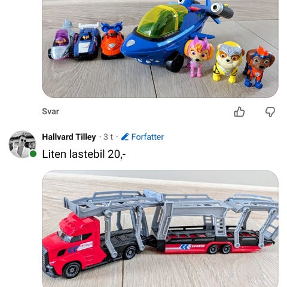
Task: Reply using the Svar button
Action: click(51, 111)
